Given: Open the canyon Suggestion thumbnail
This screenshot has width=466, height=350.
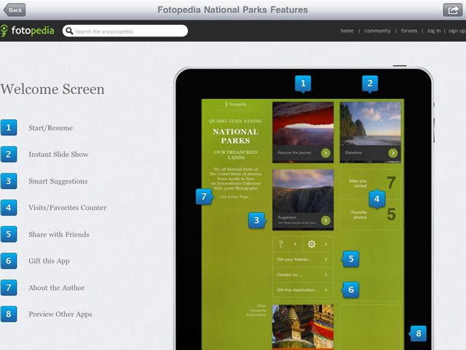Looking at the screenshot, I should click(303, 191).
